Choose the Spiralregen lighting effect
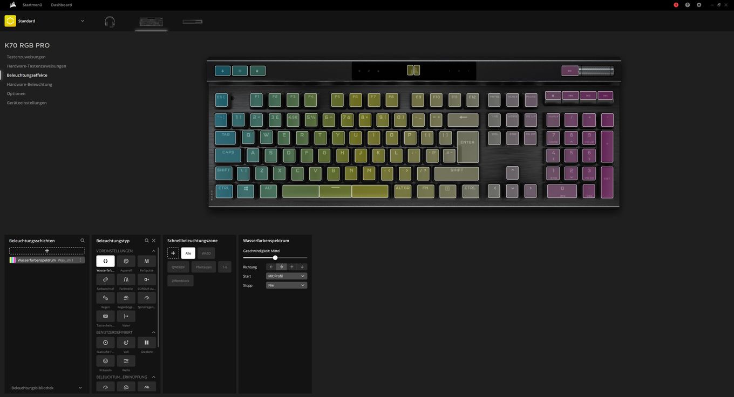The image size is (734, 397). tap(147, 298)
